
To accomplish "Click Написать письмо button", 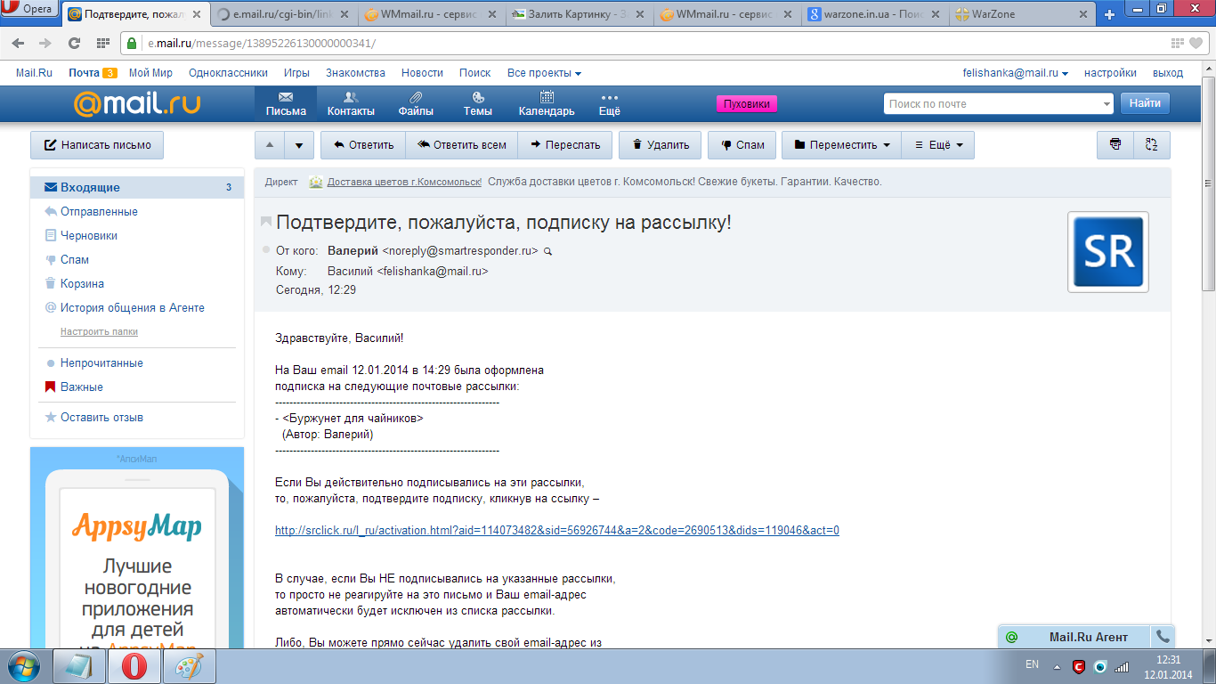I will point(97,145).
